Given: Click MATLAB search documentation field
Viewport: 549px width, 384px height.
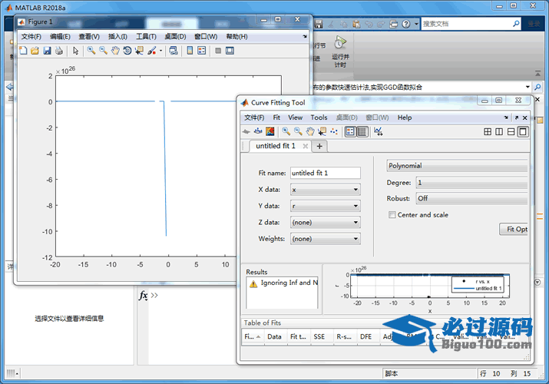Looking at the screenshot, I should 465,24.
